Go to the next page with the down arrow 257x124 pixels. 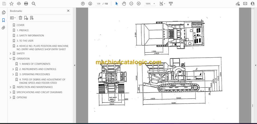tap(90, 4)
